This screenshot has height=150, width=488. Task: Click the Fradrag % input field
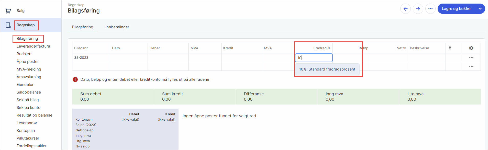point(314,58)
